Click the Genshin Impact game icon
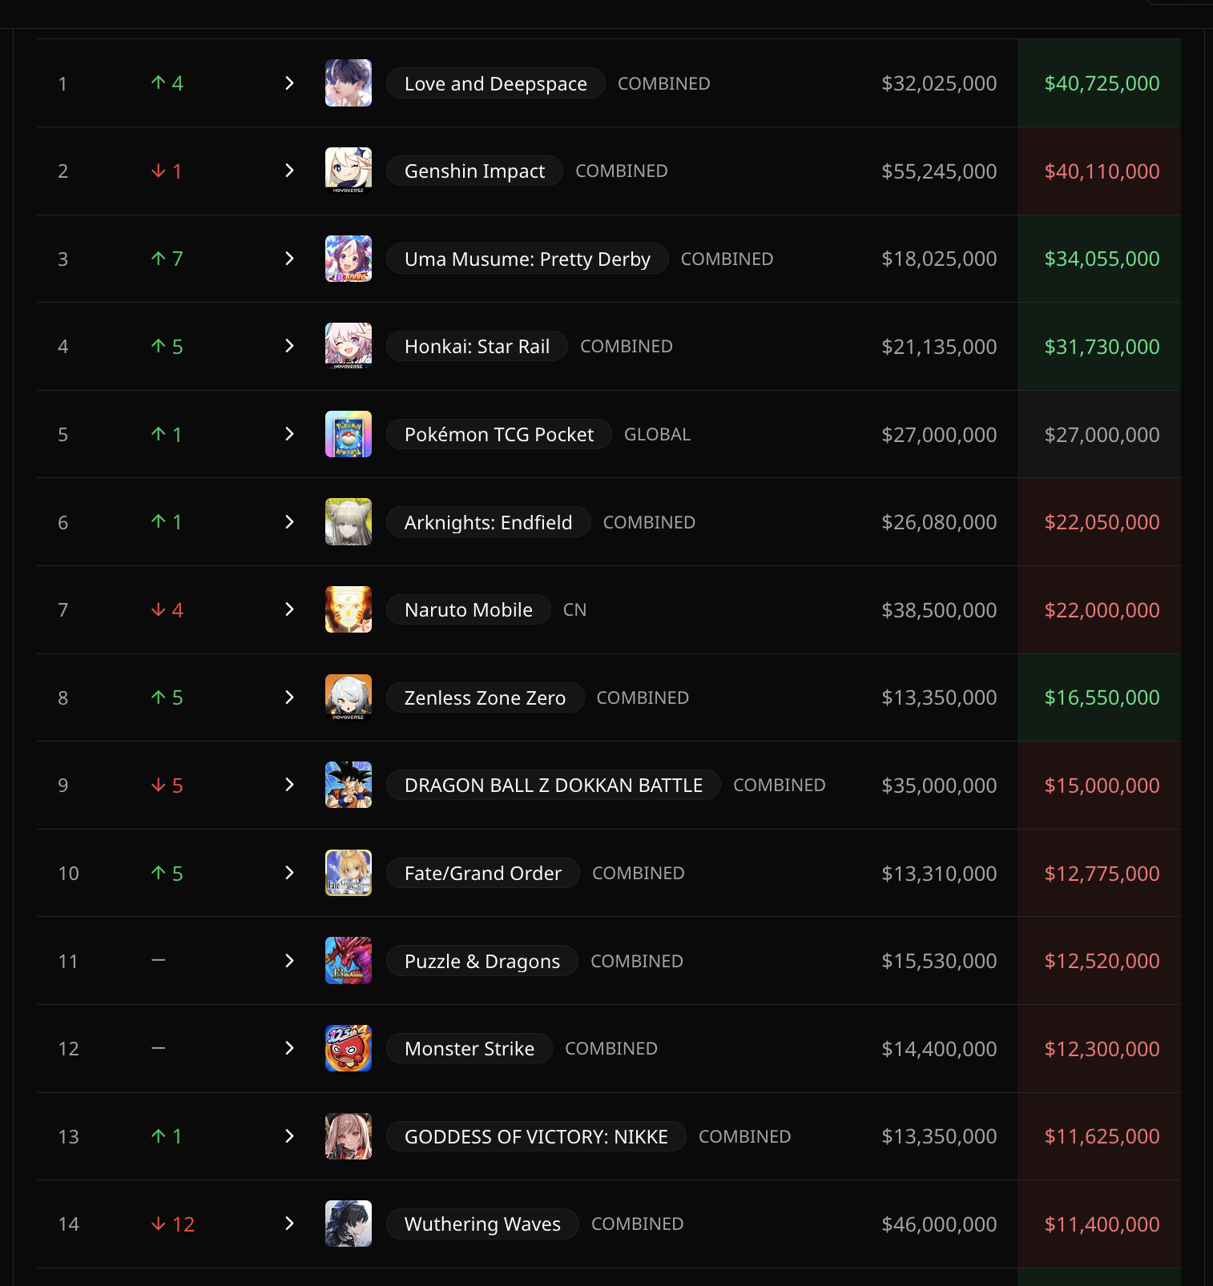 tap(348, 171)
